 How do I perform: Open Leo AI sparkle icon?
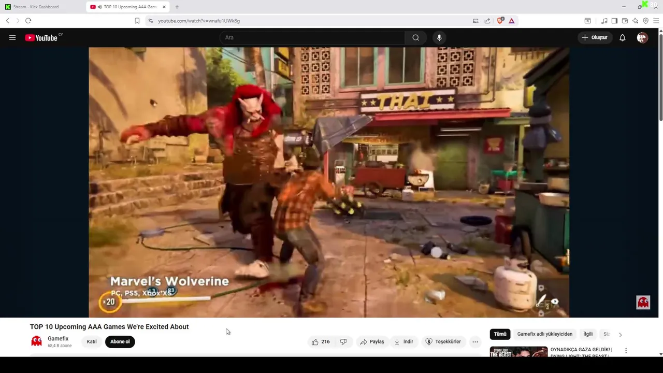[x=635, y=21]
